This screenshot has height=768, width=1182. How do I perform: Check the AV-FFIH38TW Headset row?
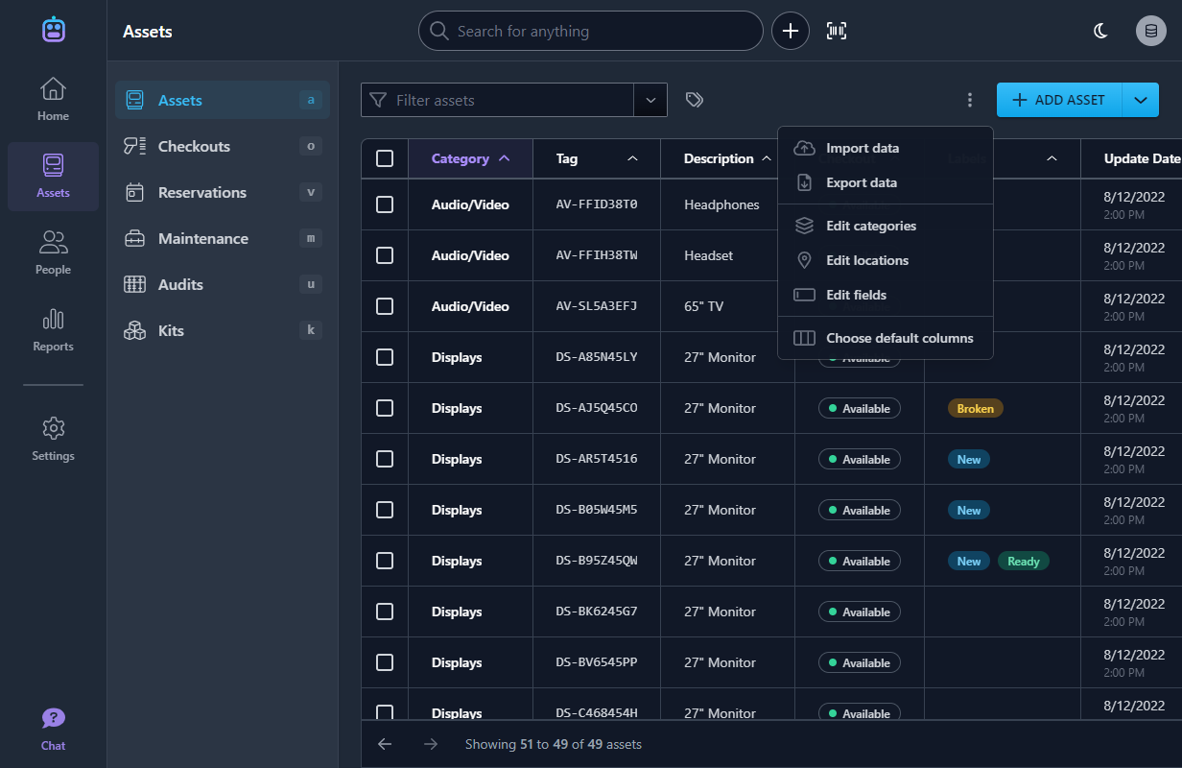point(385,255)
